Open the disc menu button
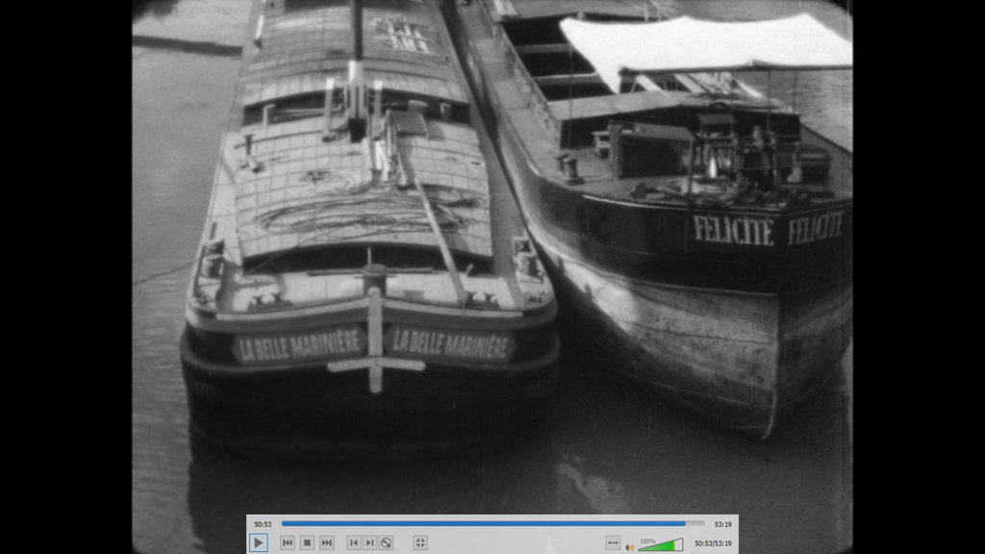 coord(386,542)
